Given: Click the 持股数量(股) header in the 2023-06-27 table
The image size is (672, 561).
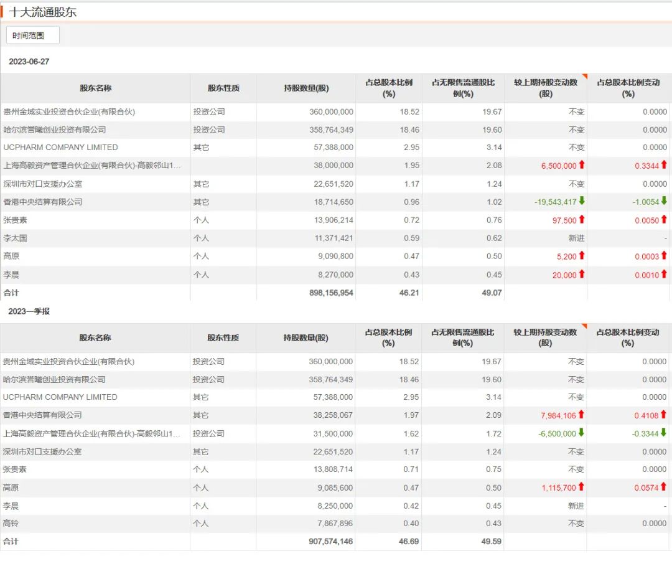Looking at the screenshot, I should (x=306, y=88).
